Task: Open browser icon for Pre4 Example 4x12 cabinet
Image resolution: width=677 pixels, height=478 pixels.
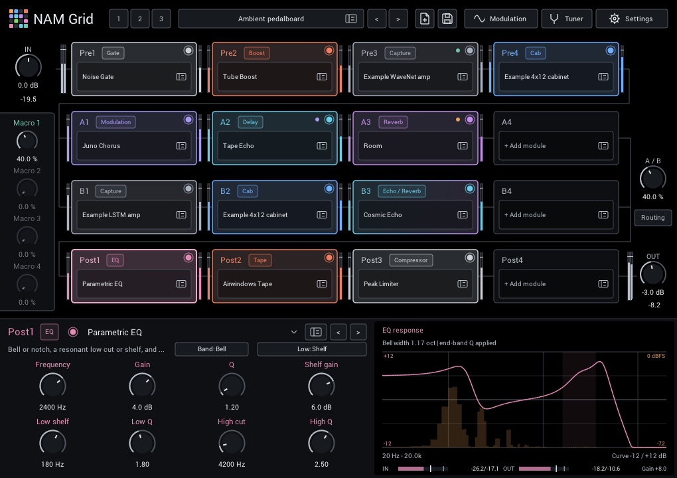Action: [x=603, y=76]
